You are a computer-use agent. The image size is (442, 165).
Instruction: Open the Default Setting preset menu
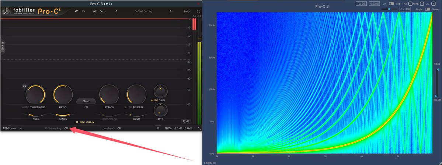point(143,11)
